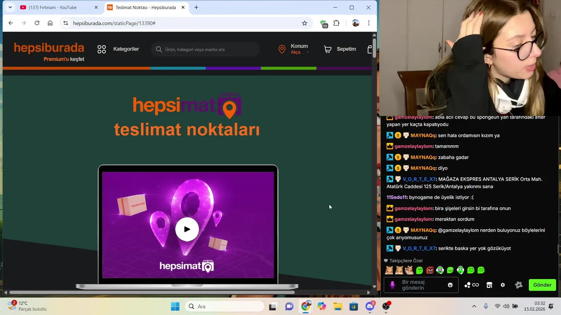
Task: Open the Chrome profile avatar
Action: pyautogui.click(x=355, y=23)
